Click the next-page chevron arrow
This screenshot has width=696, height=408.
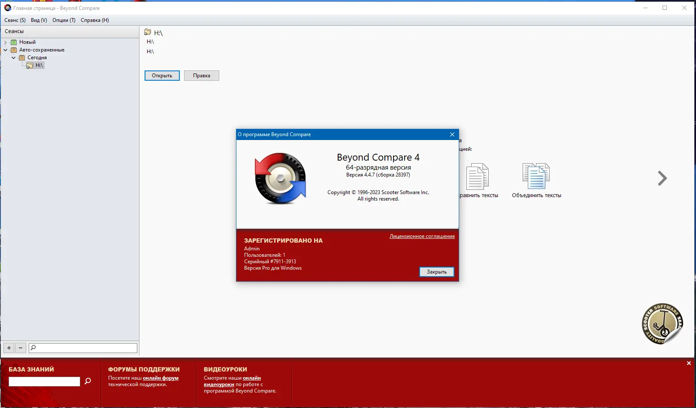tap(663, 178)
